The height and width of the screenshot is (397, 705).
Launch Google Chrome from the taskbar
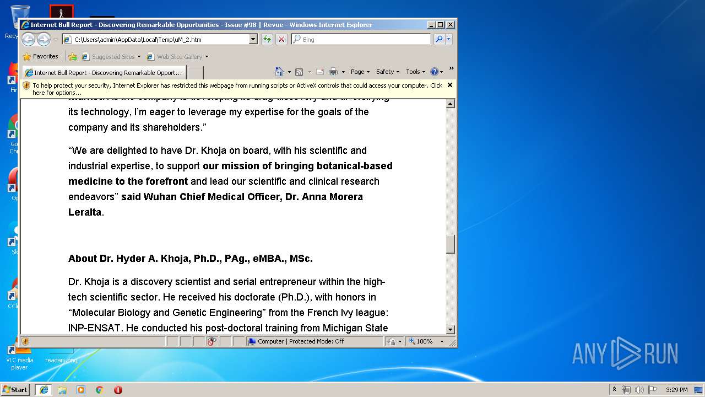click(100, 390)
